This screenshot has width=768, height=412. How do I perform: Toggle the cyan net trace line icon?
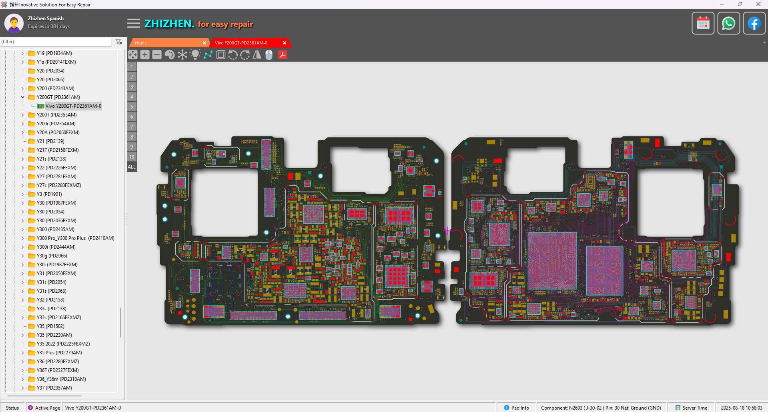point(208,55)
